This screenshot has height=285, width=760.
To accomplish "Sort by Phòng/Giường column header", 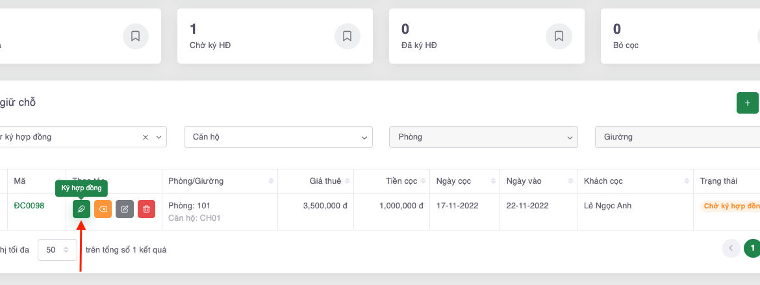I will [220, 181].
